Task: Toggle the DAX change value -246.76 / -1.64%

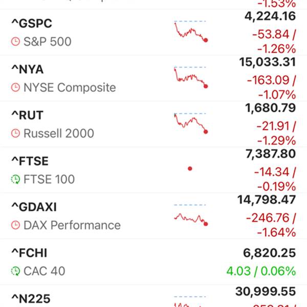Action: (x=271, y=225)
